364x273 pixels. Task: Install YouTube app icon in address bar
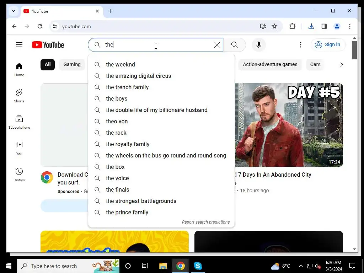pyautogui.click(x=263, y=26)
